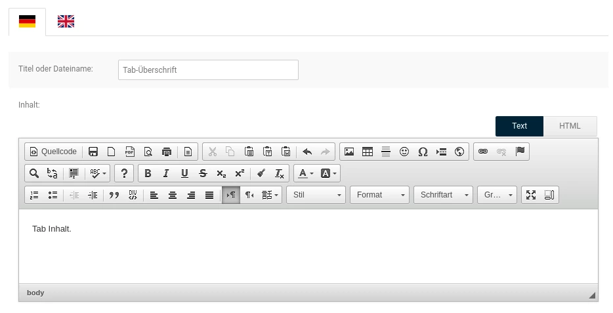613x313 pixels.
Task: Click the New Page icon
Action: 112,152
